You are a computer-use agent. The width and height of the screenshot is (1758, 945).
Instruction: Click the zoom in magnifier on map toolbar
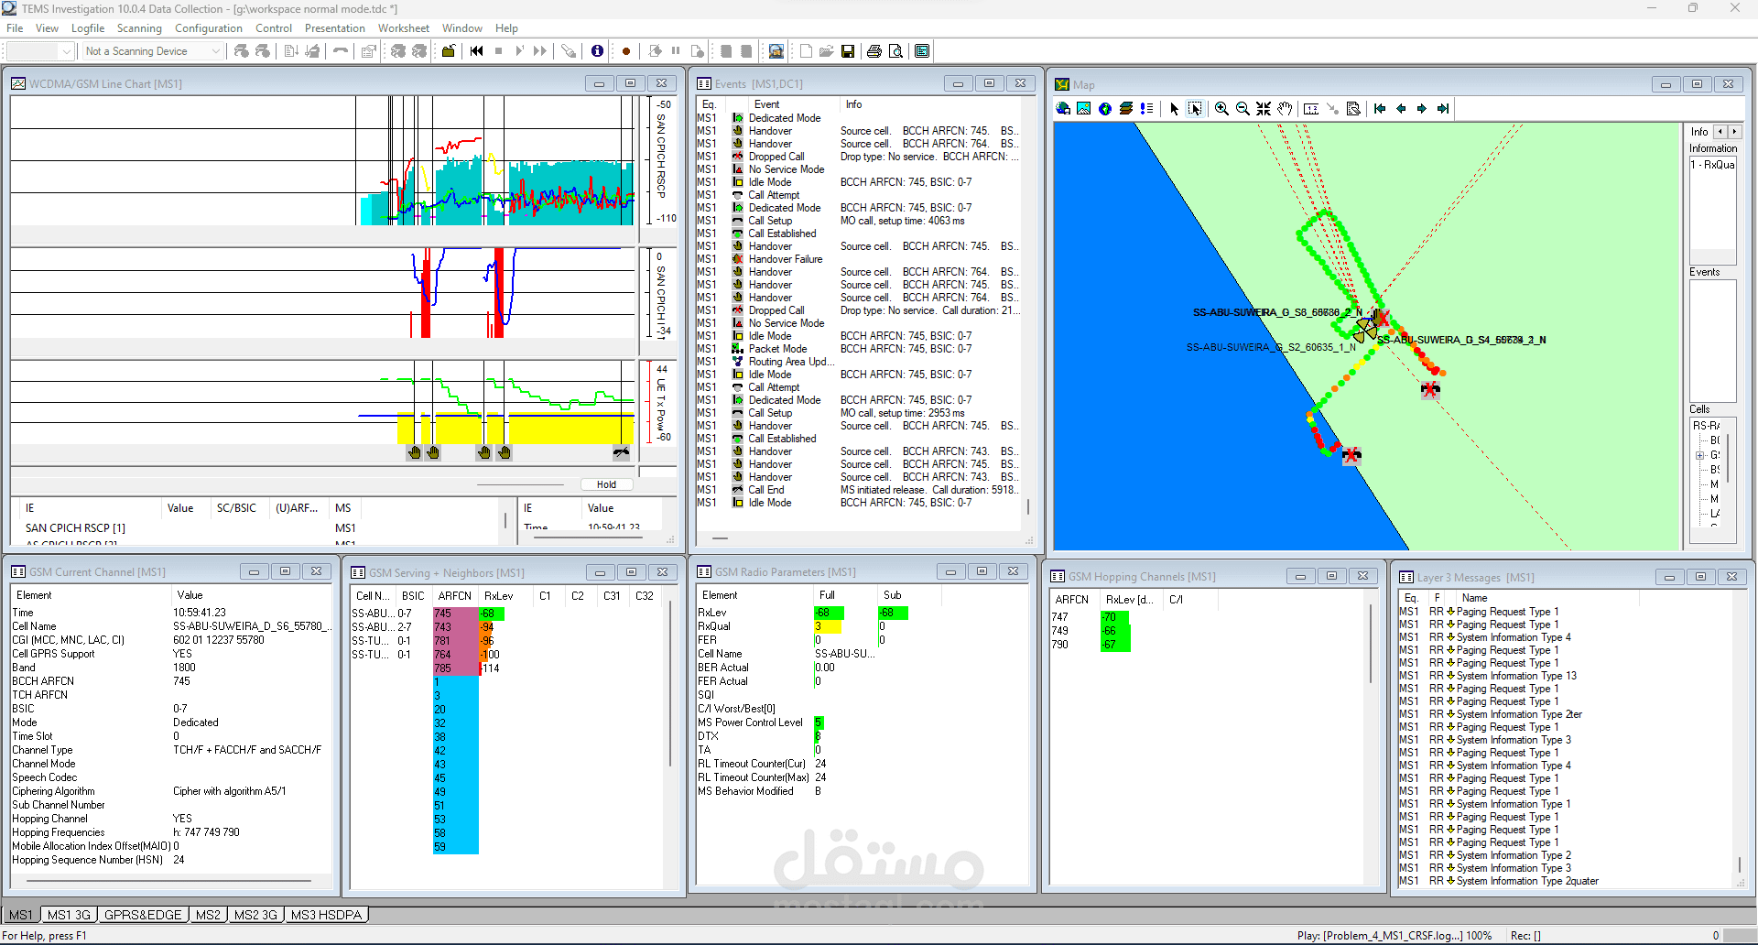coord(1221,109)
